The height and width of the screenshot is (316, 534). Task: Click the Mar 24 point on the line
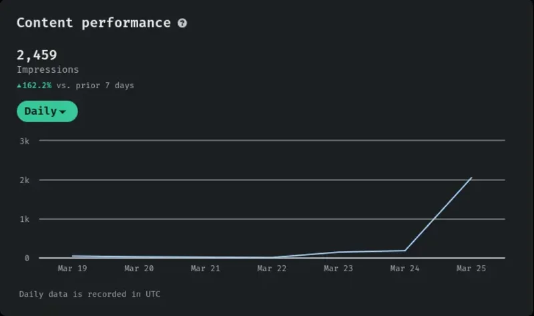click(405, 251)
